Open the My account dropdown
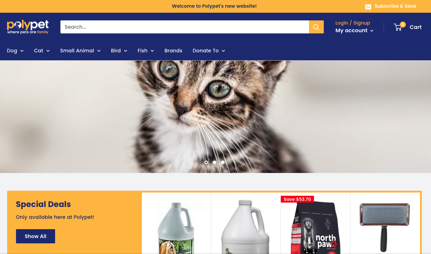The width and height of the screenshot is (431, 254). (354, 30)
